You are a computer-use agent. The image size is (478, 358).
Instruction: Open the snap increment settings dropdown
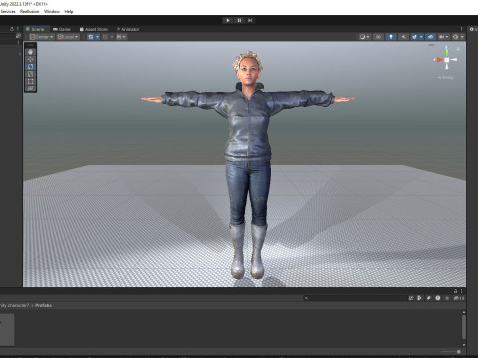120,37
